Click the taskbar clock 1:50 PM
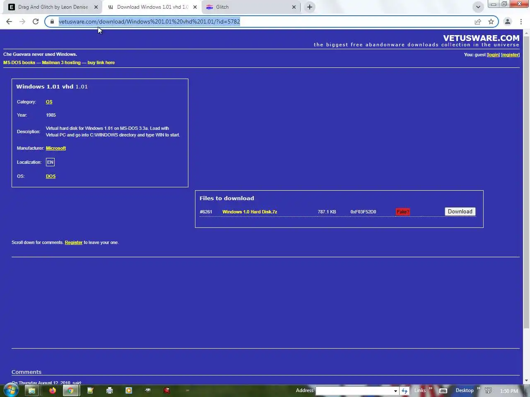Viewport: 530px width, 397px height. click(x=509, y=391)
